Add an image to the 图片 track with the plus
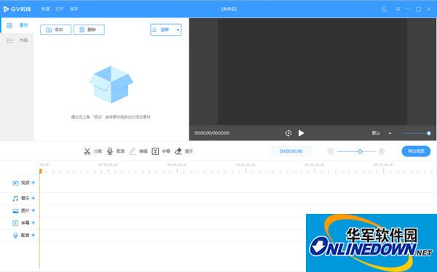 34,210
